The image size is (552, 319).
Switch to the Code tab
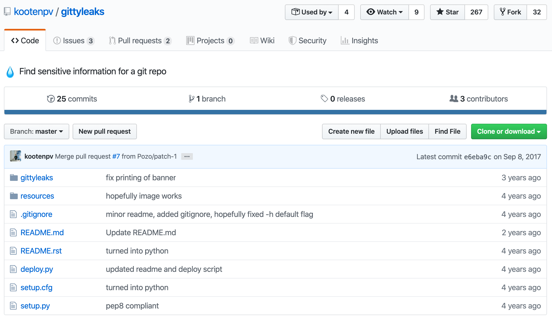(x=25, y=40)
